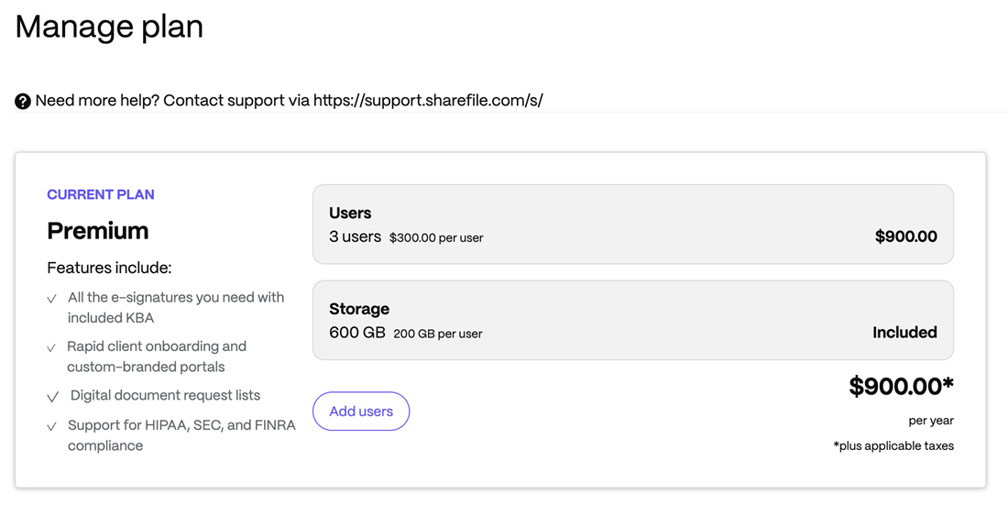Screen dimensions: 1008x516
Task: Click the Features include subheading
Action: click(x=109, y=268)
